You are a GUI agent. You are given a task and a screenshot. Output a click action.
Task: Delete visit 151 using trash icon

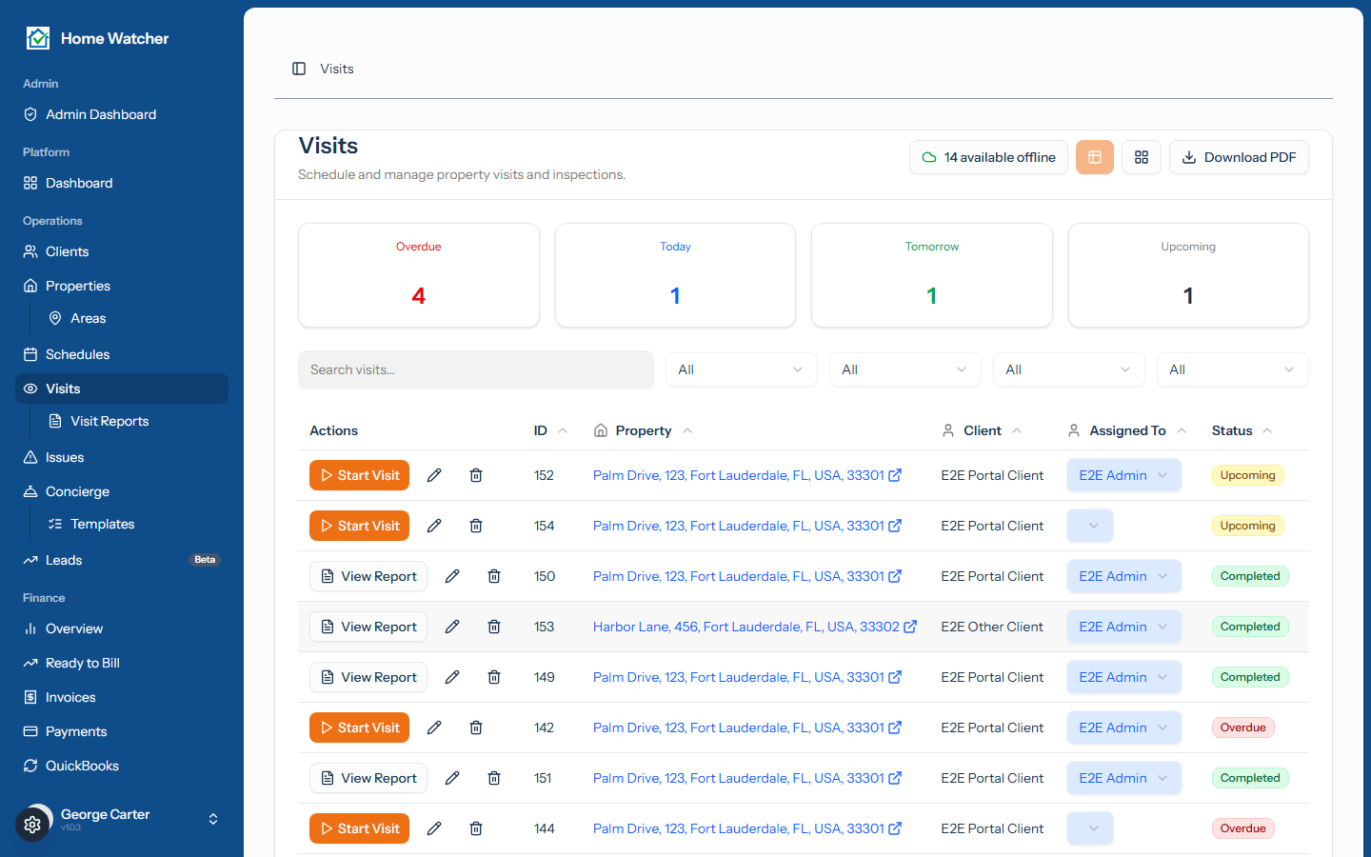[x=494, y=778]
